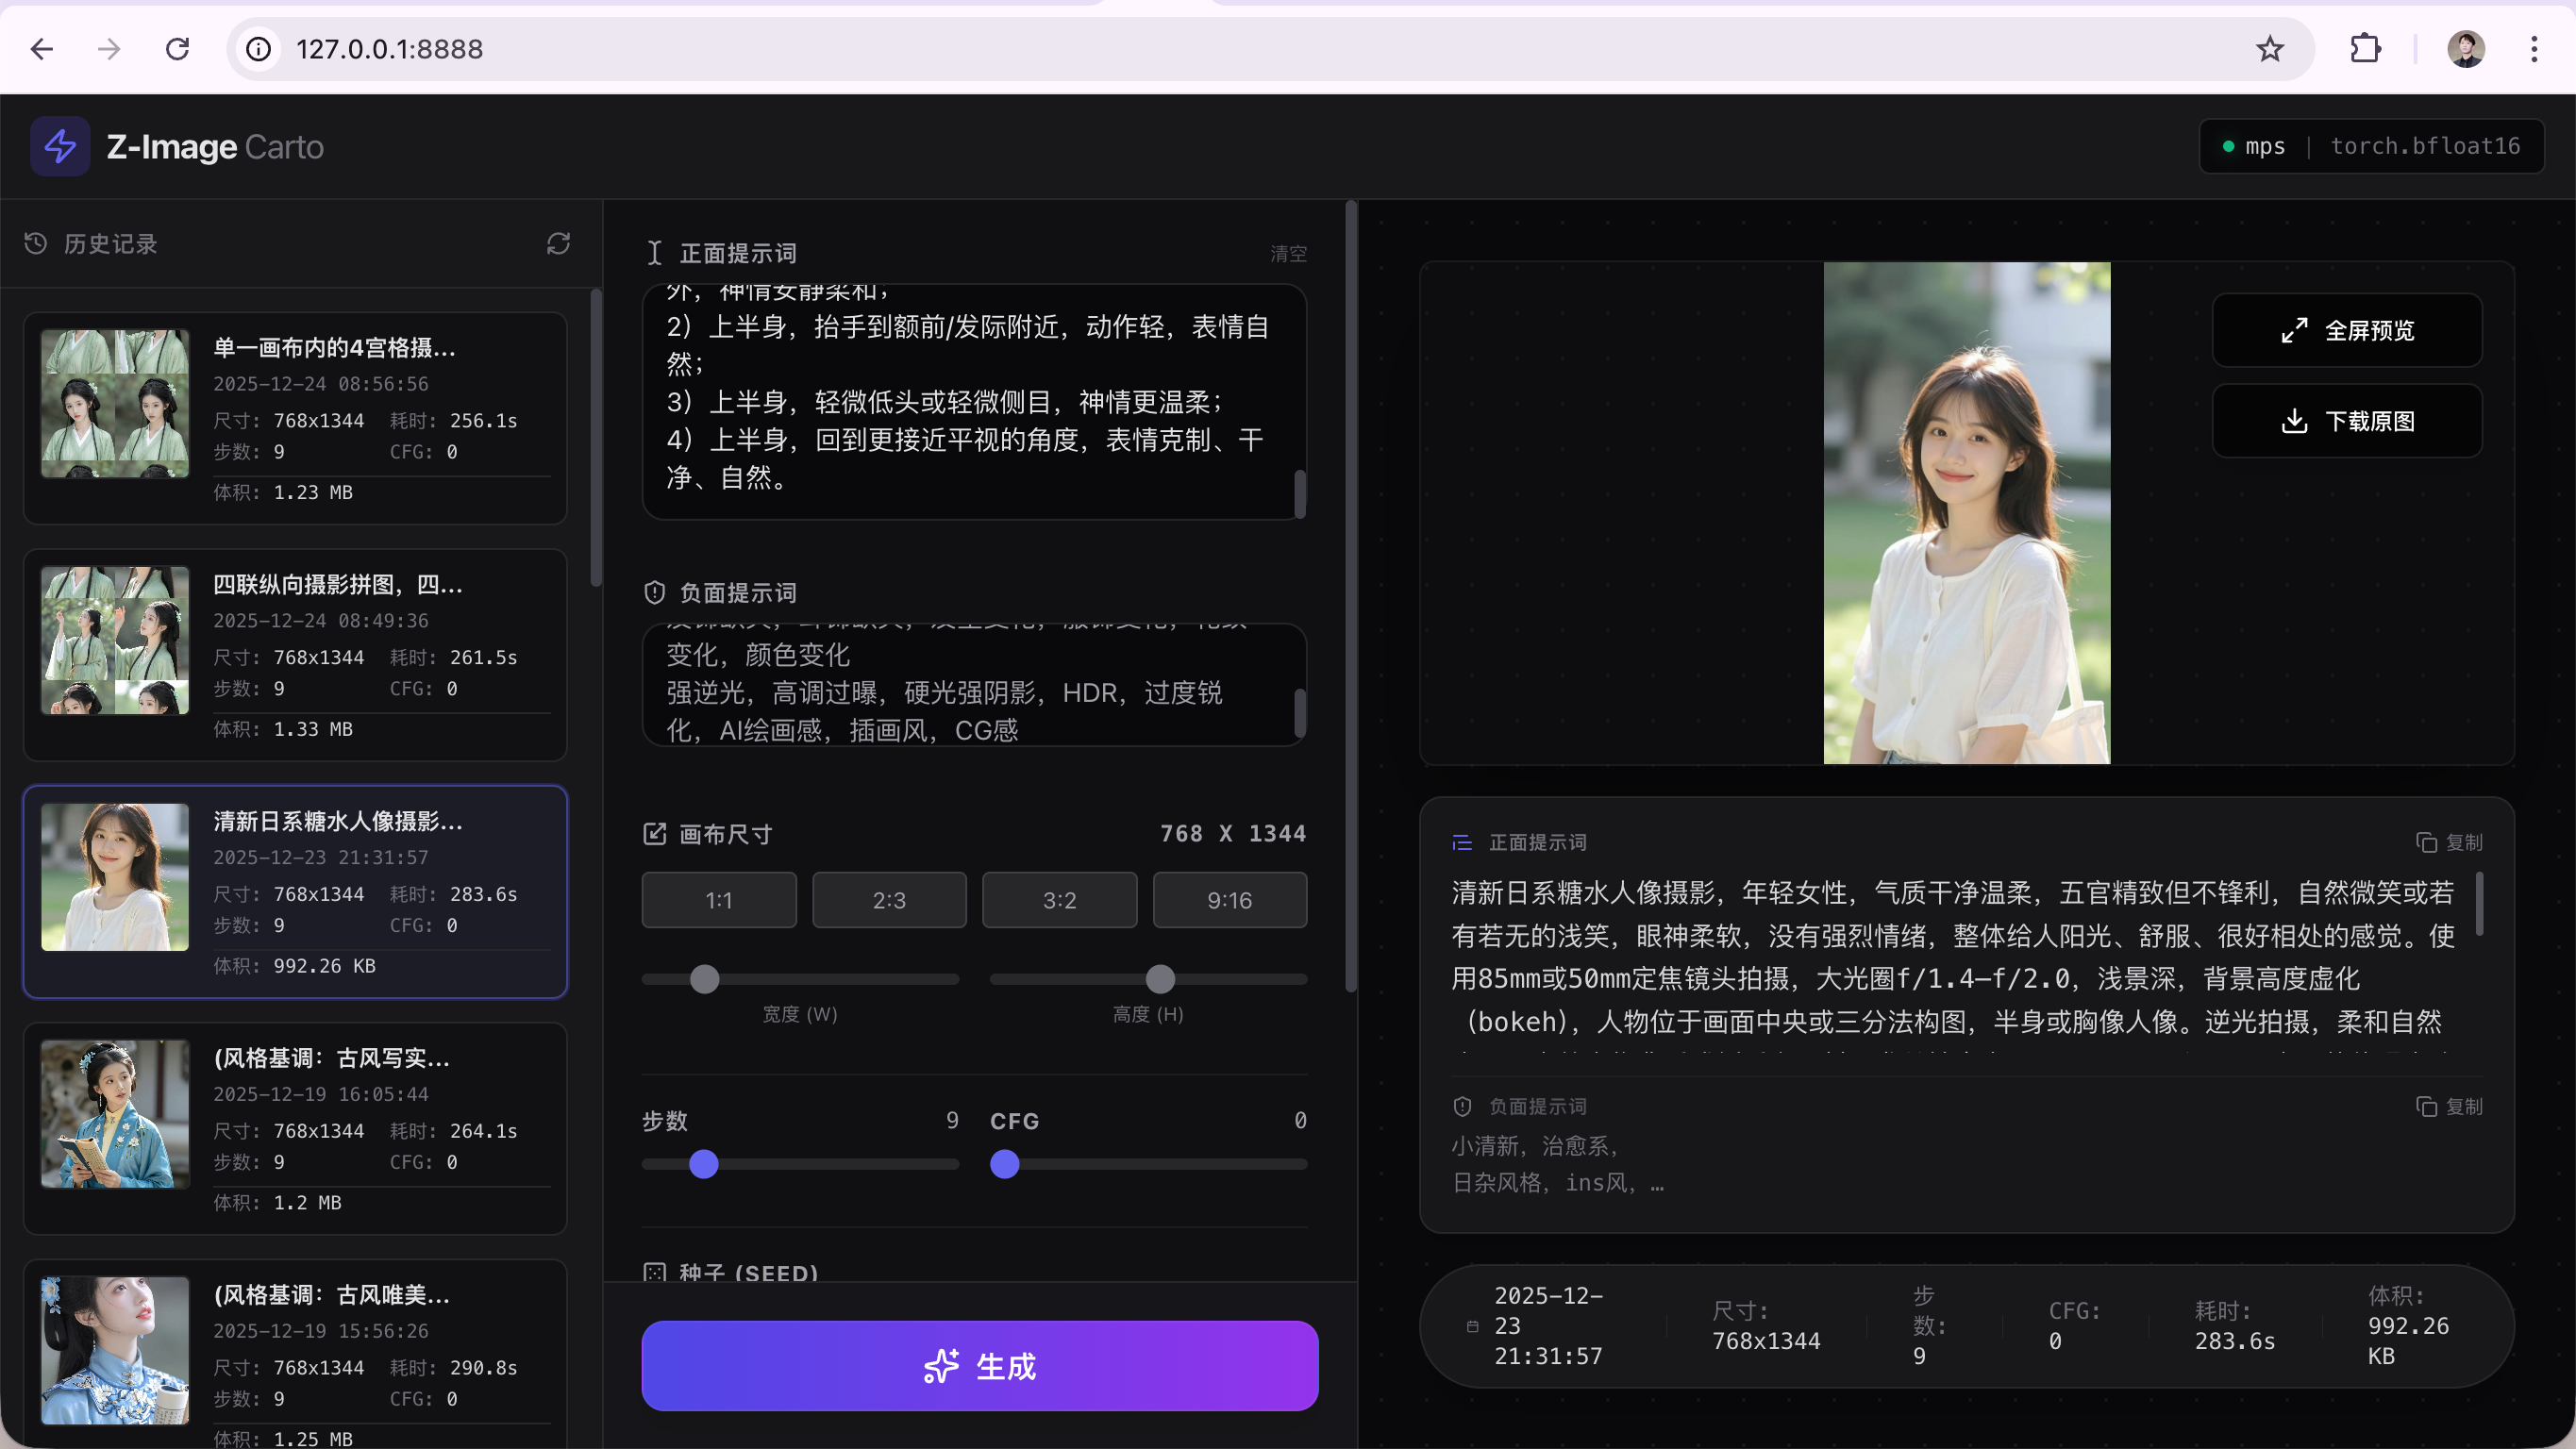Open the browser extensions puzzle icon

click(2366, 48)
